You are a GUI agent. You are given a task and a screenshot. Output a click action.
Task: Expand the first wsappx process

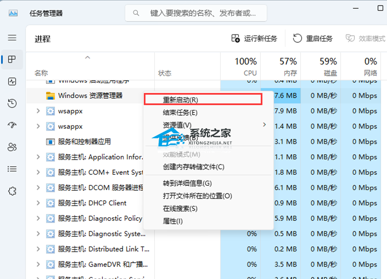pos(38,111)
